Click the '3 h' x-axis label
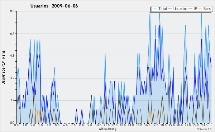The width and height of the screenshot is (215, 132). pyautogui.click(x=40, y=125)
